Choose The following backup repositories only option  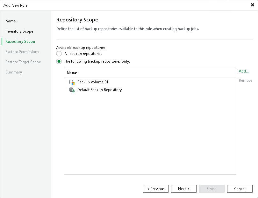[59, 61]
